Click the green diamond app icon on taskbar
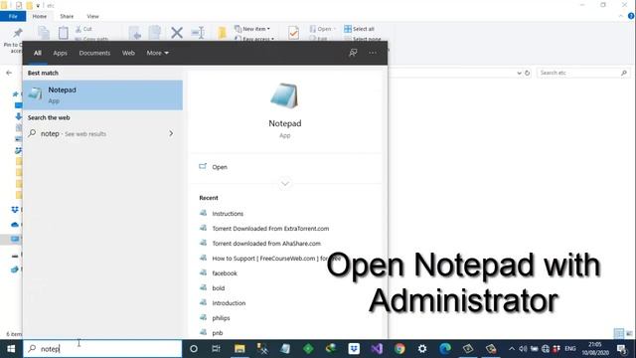The height and width of the screenshot is (358, 636). point(308,349)
